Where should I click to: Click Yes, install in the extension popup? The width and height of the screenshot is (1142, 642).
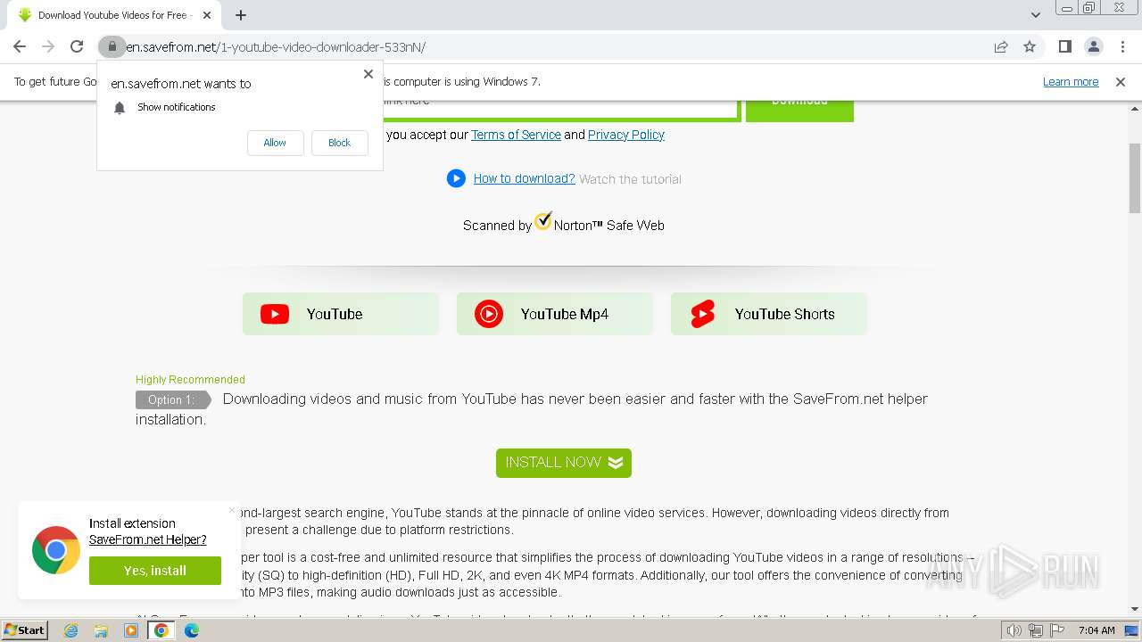pyautogui.click(x=155, y=571)
